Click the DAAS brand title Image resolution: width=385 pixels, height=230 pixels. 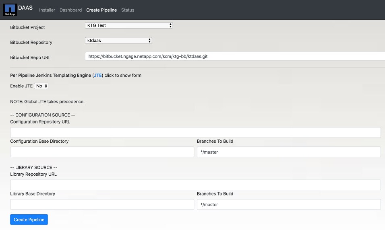coord(25,7)
